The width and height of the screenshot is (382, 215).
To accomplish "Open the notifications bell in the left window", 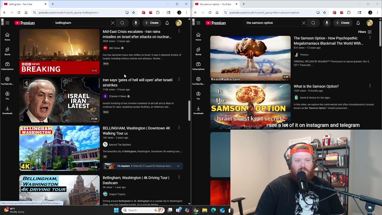I will coord(167,23).
